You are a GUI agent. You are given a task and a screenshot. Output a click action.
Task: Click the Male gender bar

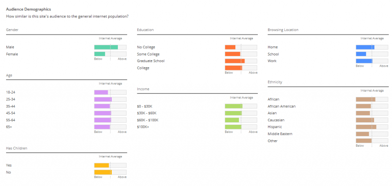pyautogui.click(x=110, y=47)
